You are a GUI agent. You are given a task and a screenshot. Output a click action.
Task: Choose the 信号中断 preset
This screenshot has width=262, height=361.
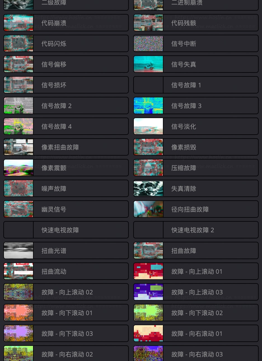pyautogui.click(x=196, y=43)
